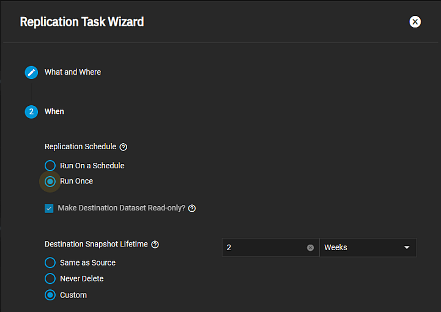Image resolution: width=441 pixels, height=312 pixels.
Task: Open Destination Snapshot Lifetime help icon
Action: coord(155,245)
